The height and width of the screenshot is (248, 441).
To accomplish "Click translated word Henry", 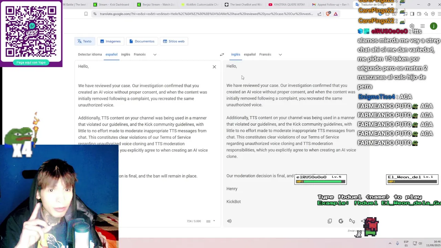I will pyautogui.click(x=232, y=189).
